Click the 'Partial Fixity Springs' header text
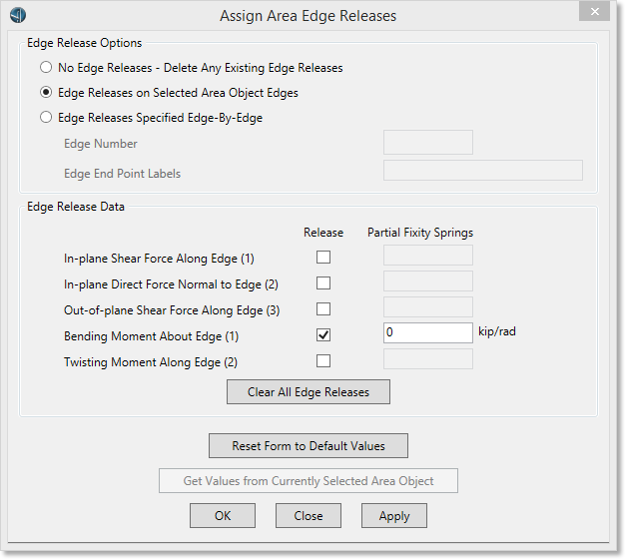Screen dimensions: 625x559 tap(420, 233)
